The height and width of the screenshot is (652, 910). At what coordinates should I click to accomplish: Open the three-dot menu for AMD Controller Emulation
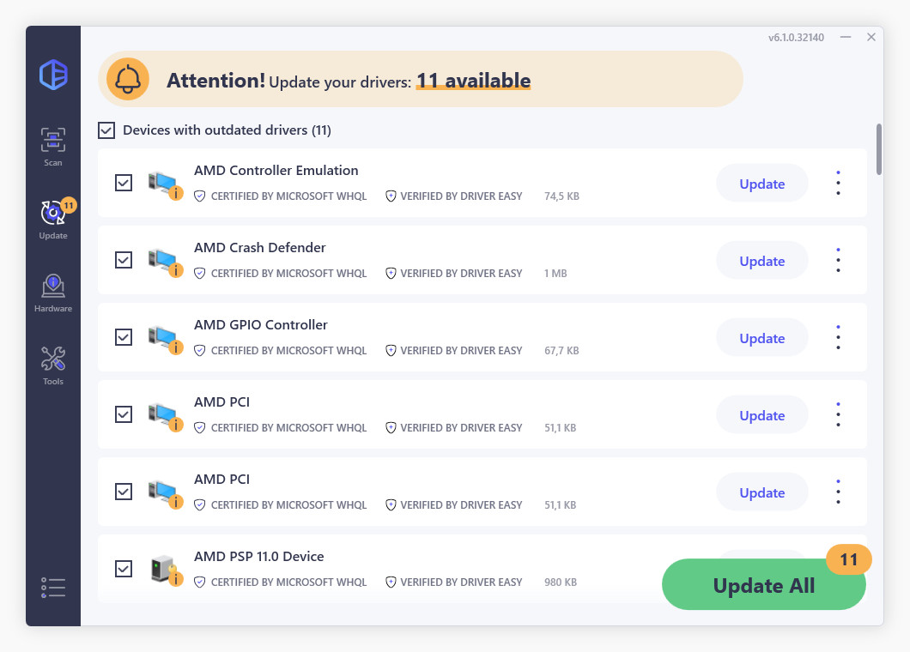tap(838, 183)
